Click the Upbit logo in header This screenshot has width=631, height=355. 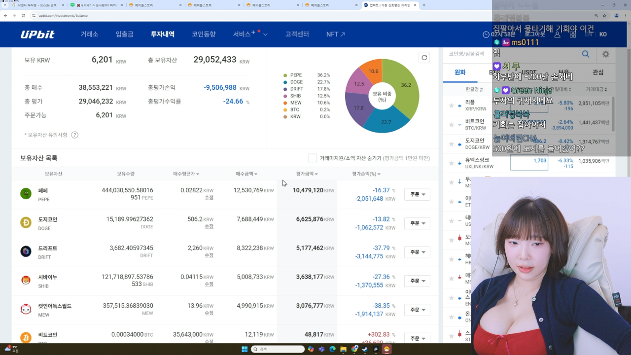[x=37, y=35]
